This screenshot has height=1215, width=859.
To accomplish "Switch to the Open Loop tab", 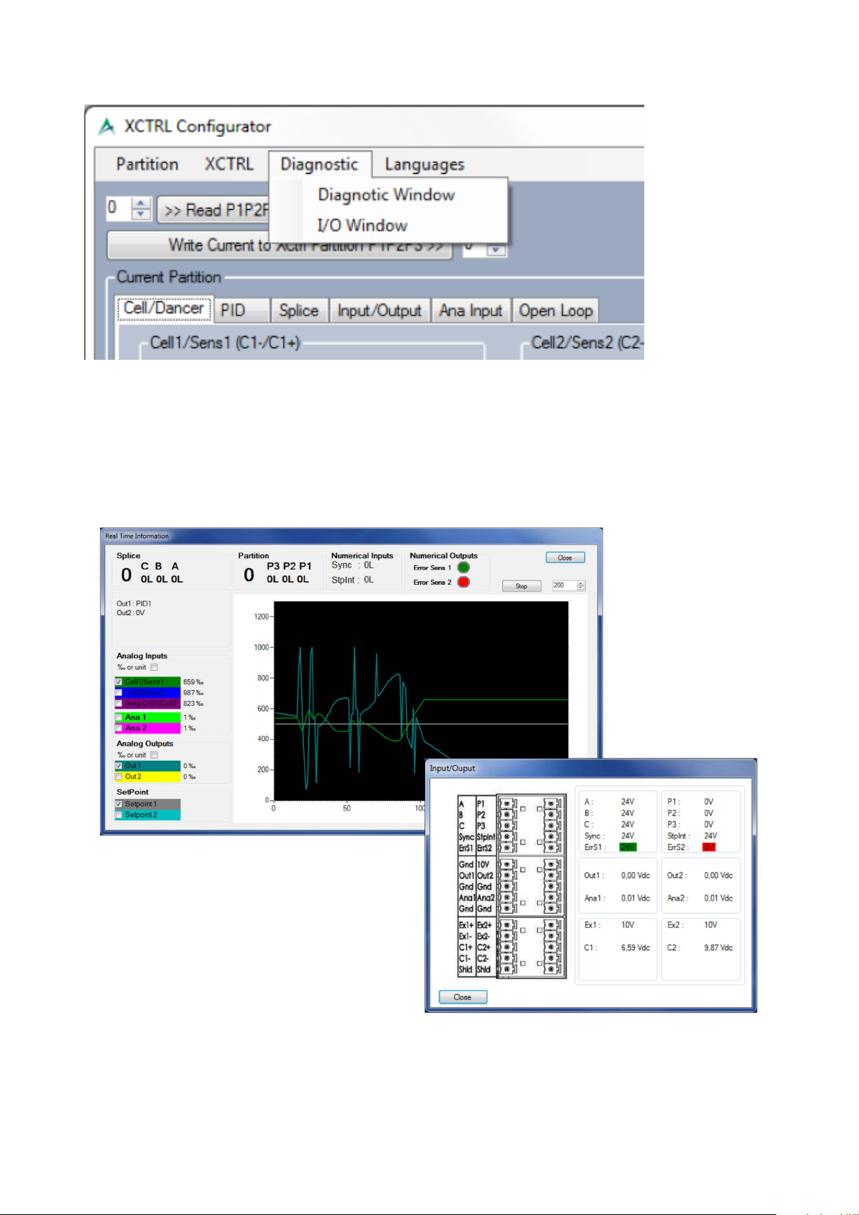I will click(x=556, y=311).
